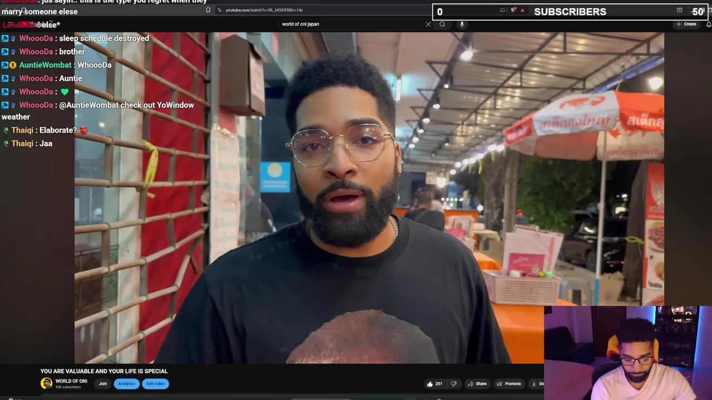Like the video with the thumbs-up 251 button
712x400 pixels.
pyautogui.click(x=434, y=383)
